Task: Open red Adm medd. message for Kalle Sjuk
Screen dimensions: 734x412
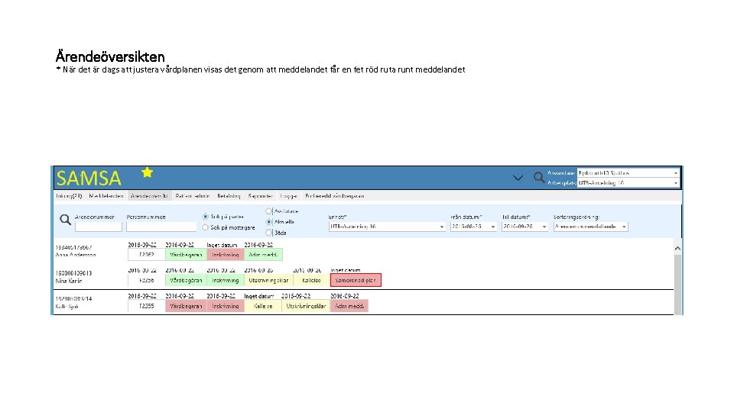Action: 349,306
